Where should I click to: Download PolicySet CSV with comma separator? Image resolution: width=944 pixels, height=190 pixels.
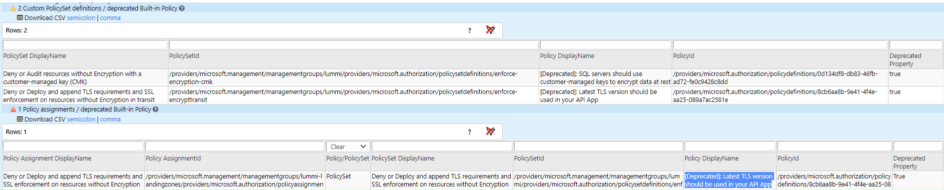coord(110,17)
